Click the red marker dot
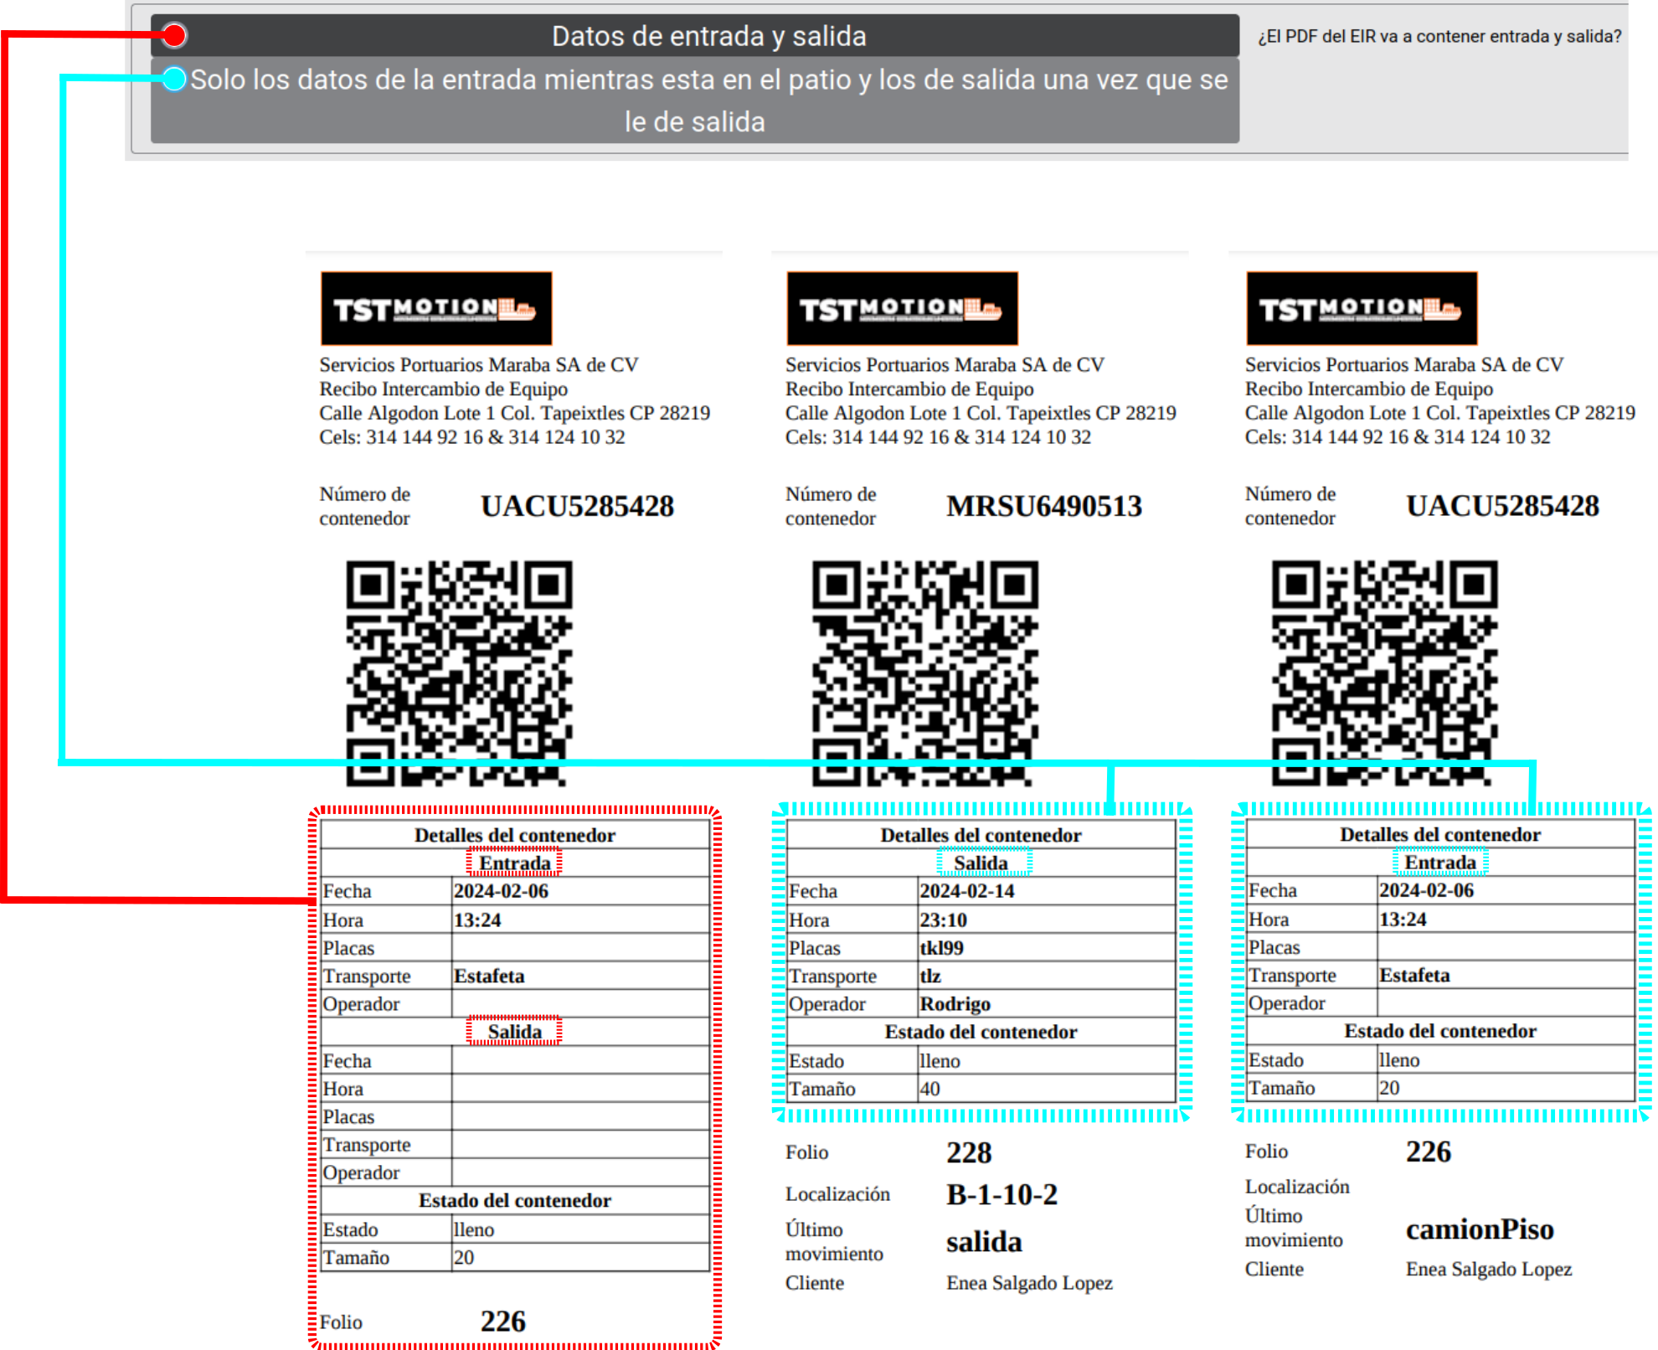Image resolution: width=1658 pixels, height=1350 pixels. (x=174, y=35)
